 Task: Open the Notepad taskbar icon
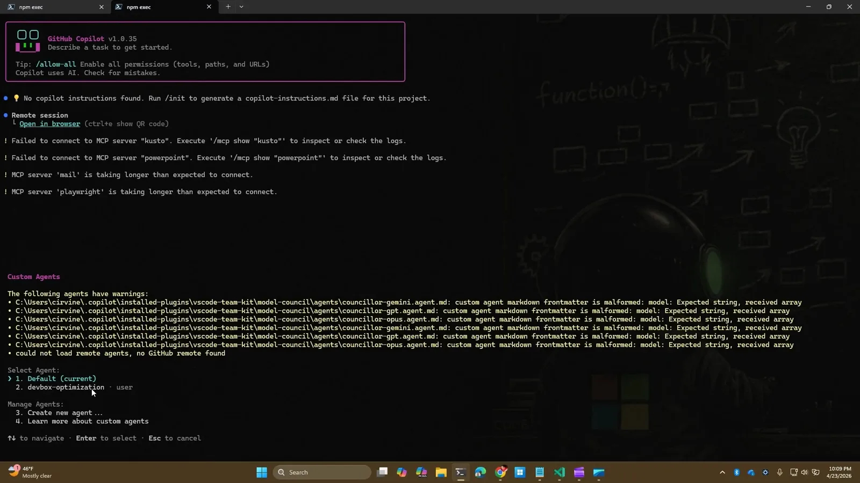[x=540, y=472]
